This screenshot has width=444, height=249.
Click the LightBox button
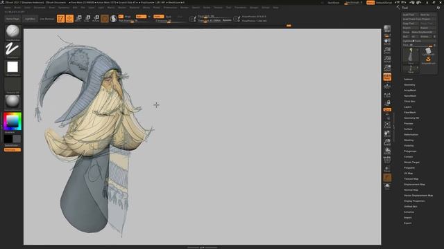point(30,19)
